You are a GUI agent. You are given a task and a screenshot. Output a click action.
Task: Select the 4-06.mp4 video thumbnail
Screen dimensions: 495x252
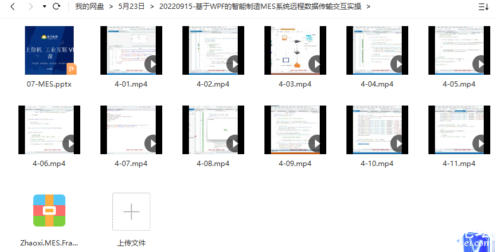pos(49,130)
